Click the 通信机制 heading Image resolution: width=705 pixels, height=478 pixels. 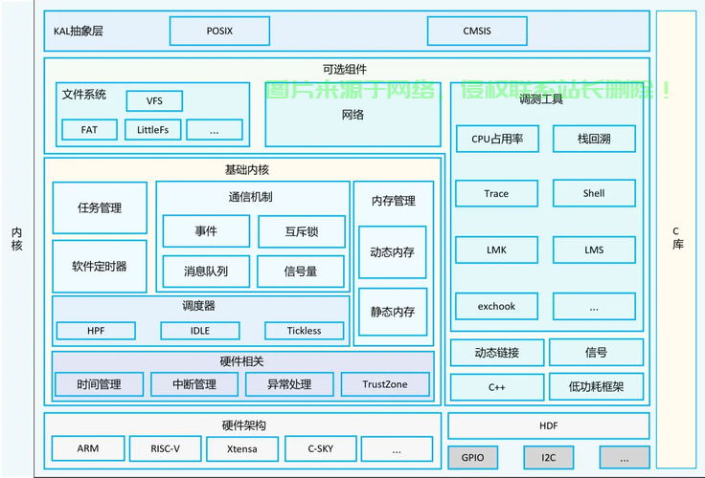coord(250,197)
